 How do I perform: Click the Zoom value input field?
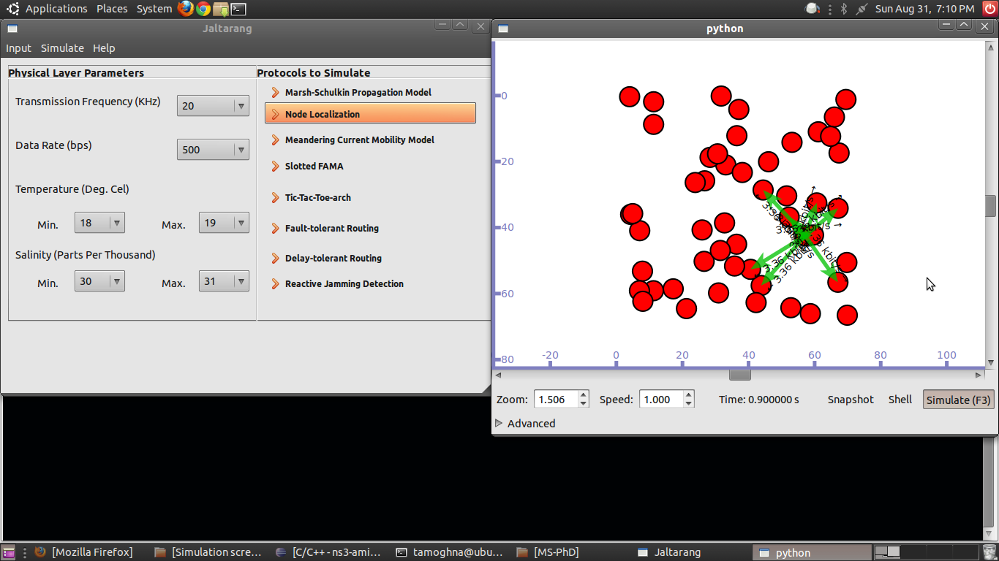coord(557,400)
